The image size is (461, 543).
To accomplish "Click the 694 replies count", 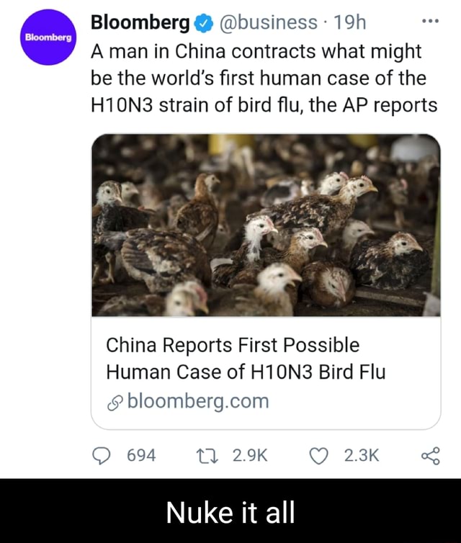I will coord(141,456).
